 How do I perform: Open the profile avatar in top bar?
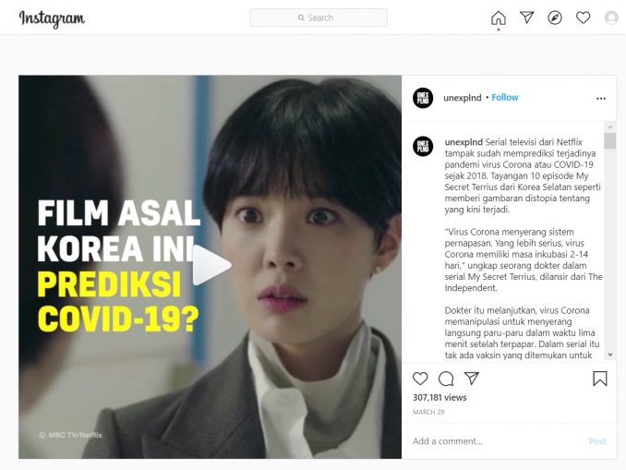point(611,18)
